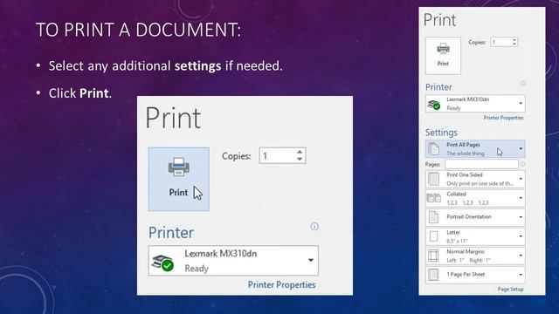The image size is (559, 314).
Task: Open the Collated dropdown
Action: pyautogui.click(x=475, y=198)
